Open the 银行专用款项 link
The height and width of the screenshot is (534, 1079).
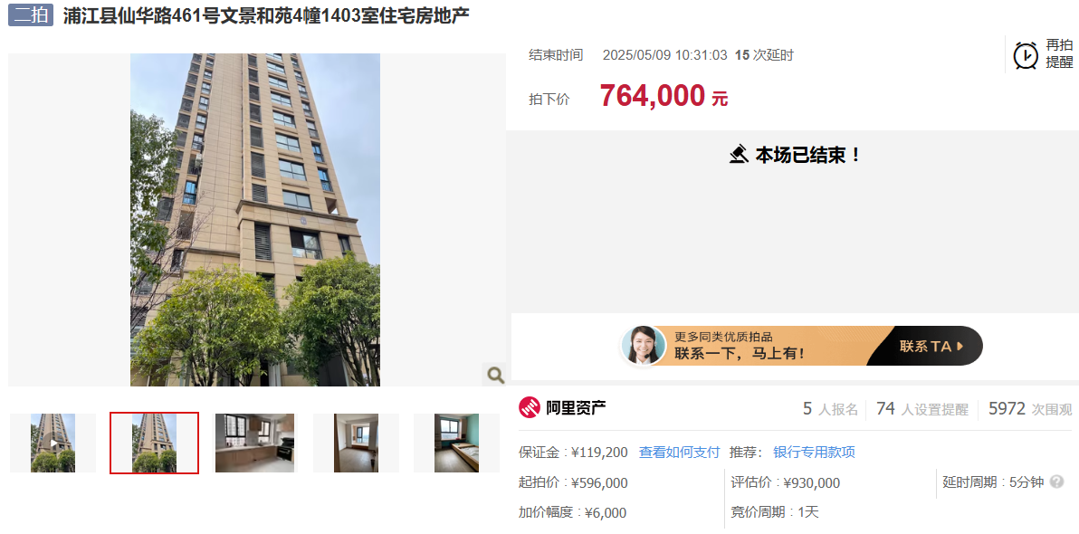tap(814, 453)
